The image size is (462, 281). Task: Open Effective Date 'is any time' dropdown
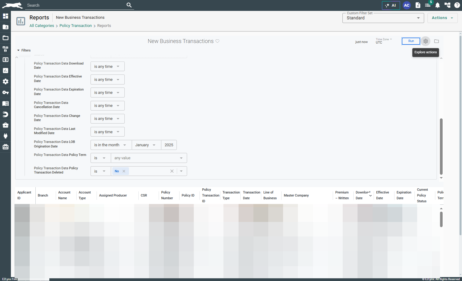pos(107,80)
